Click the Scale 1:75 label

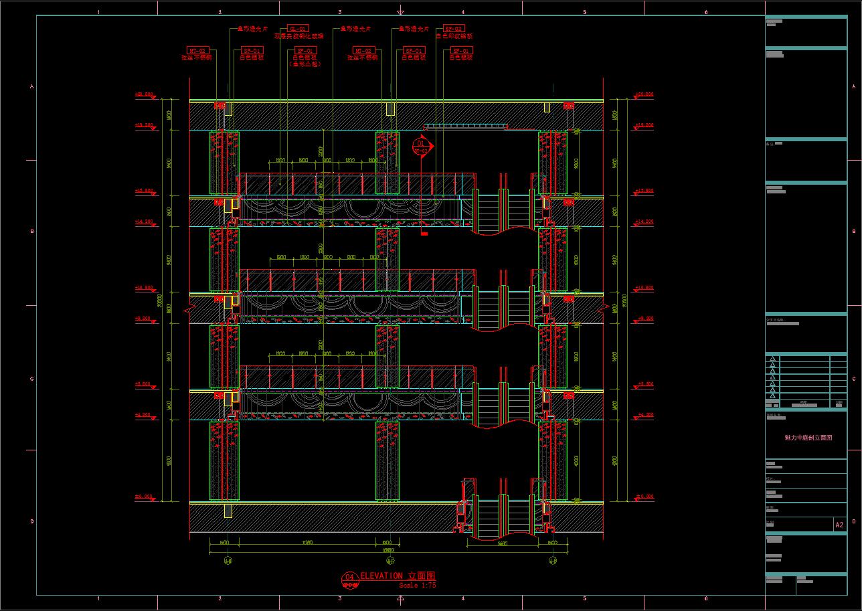417,585
